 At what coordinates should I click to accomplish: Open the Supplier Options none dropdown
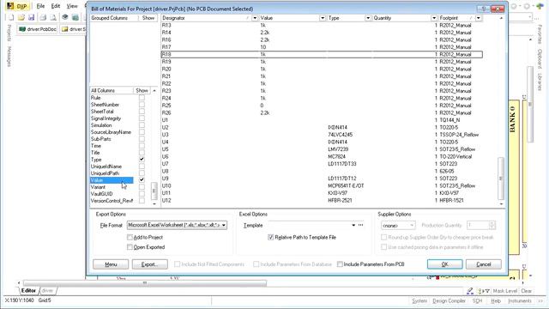[398, 225]
